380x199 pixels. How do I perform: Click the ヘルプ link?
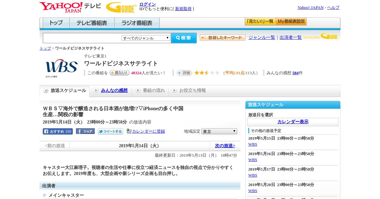(x=333, y=8)
